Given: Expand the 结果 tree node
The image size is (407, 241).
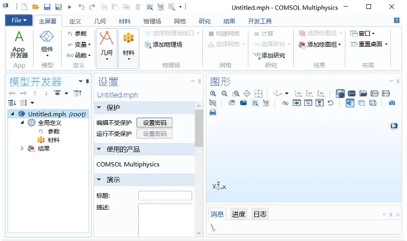Looking at the screenshot, I should [22, 148].
